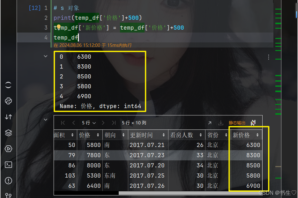Sort by the 新价格 column
Viewport: 298px width, 198px height.
pos(257,135)
